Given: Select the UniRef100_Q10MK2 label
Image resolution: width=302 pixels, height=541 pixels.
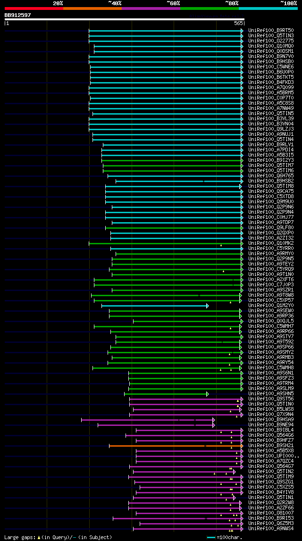Looking at the screenshot, I should pyautogui.click(x=271, y=243).
